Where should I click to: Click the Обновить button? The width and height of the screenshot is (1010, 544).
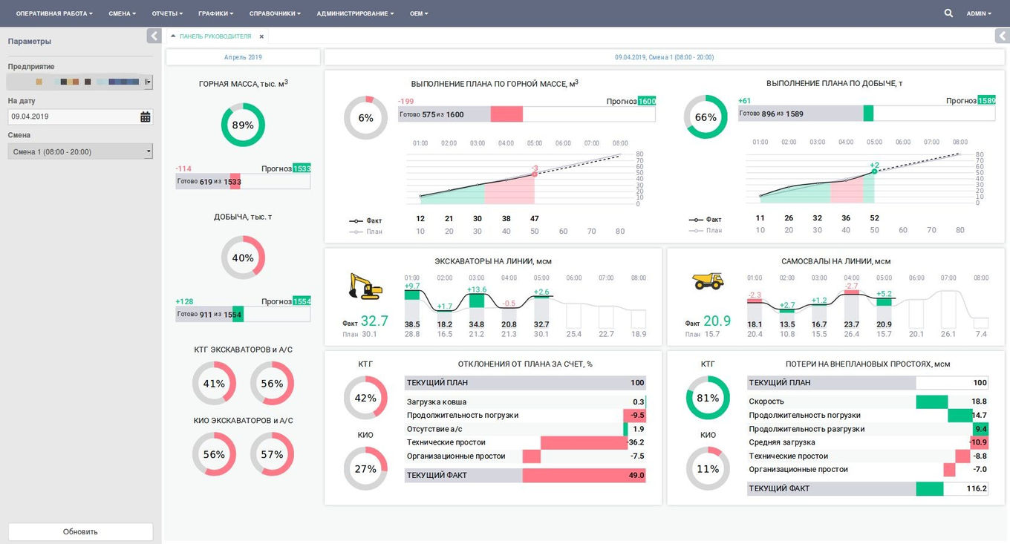(x=80, y=531)
